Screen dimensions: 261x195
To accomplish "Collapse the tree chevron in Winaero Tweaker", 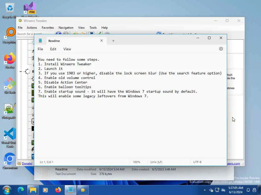I will 21,71.
